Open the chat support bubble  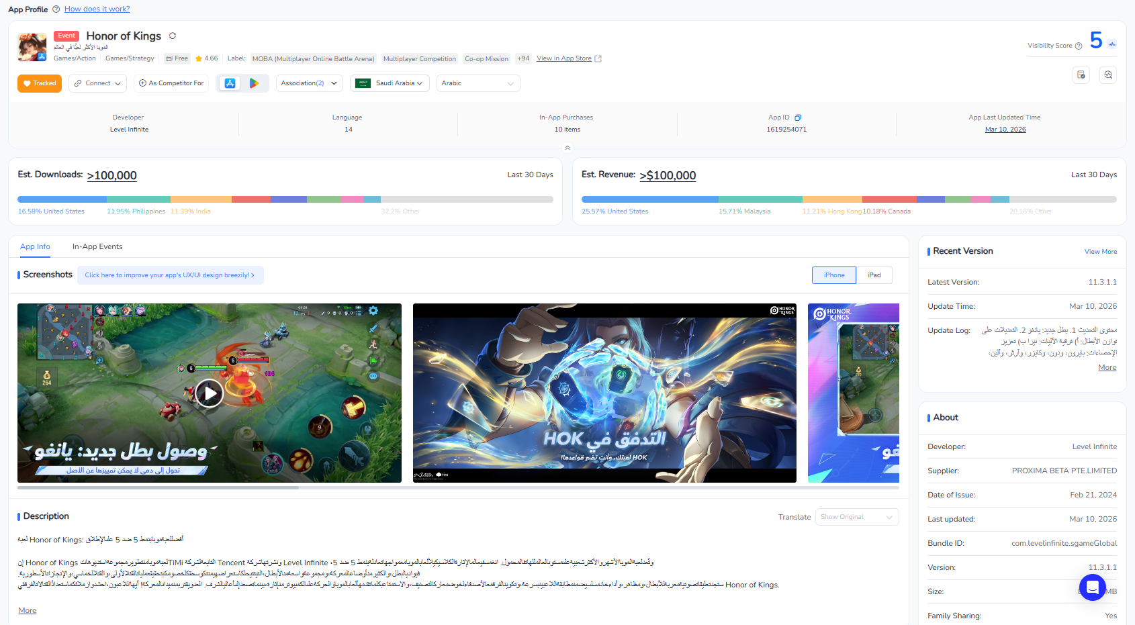(x=1092, y=587)
